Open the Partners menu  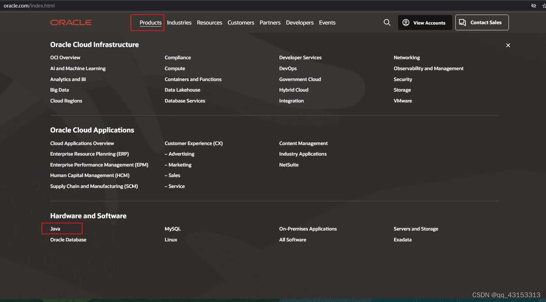[270, 22]
